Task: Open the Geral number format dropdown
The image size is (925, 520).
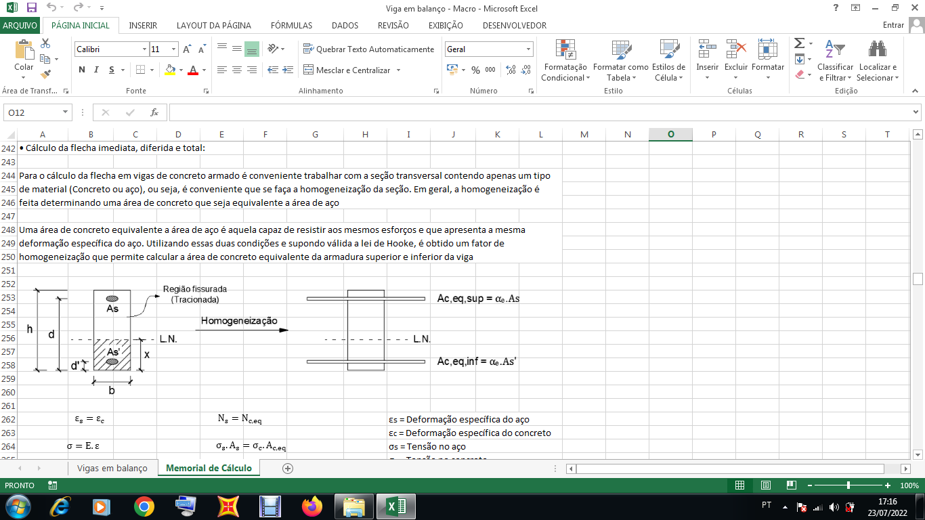Action: (529, 49)
